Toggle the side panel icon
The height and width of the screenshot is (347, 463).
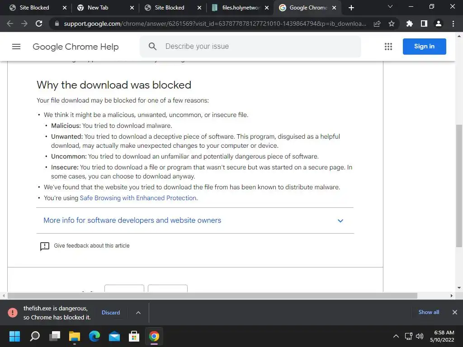point(424,23)
